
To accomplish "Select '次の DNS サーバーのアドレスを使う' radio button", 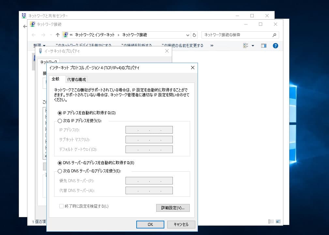I will tap(60, 171).
